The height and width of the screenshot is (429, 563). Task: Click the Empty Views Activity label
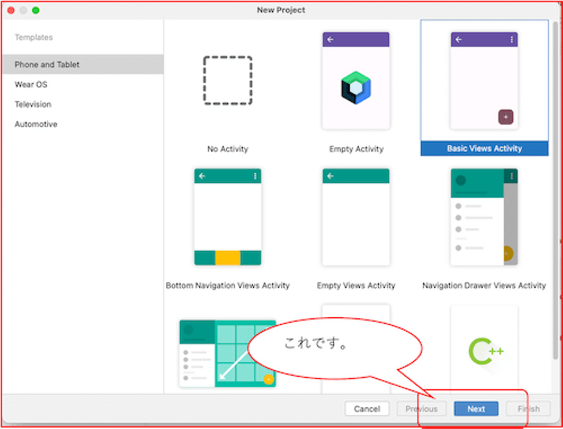pyautogui.click(x=356, y=285)
